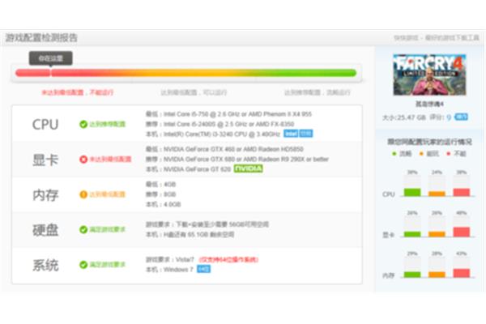Click the green check icon in 硬盘 row

point(83,229)
